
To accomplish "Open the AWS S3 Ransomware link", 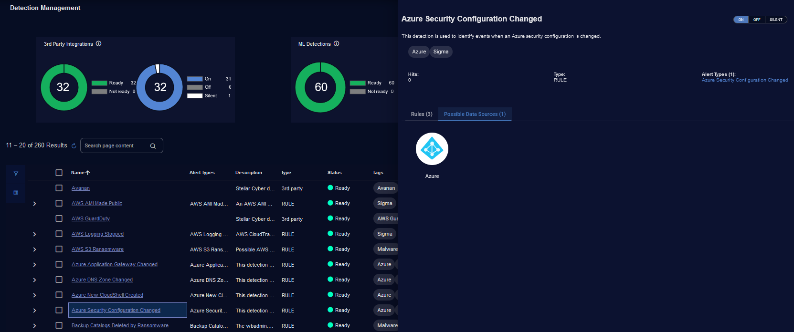I will pyautogui.click(x=97, y=249).
